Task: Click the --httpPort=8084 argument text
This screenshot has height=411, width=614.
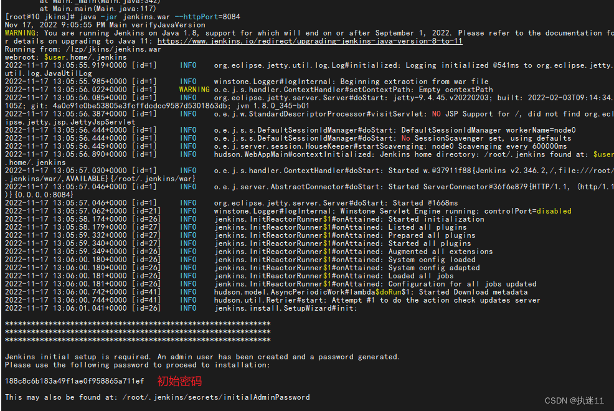Action: pyautogui.click(x=207, y=17)
